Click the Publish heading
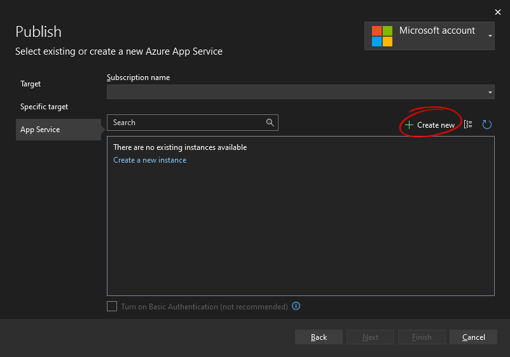Screen dimensions: 510x357 pyautogui.click(x=38, y=32)
